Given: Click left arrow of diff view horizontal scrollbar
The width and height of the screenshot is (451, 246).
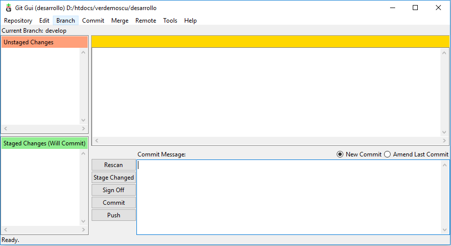Looking at the screenshot, I should (97, 140).
